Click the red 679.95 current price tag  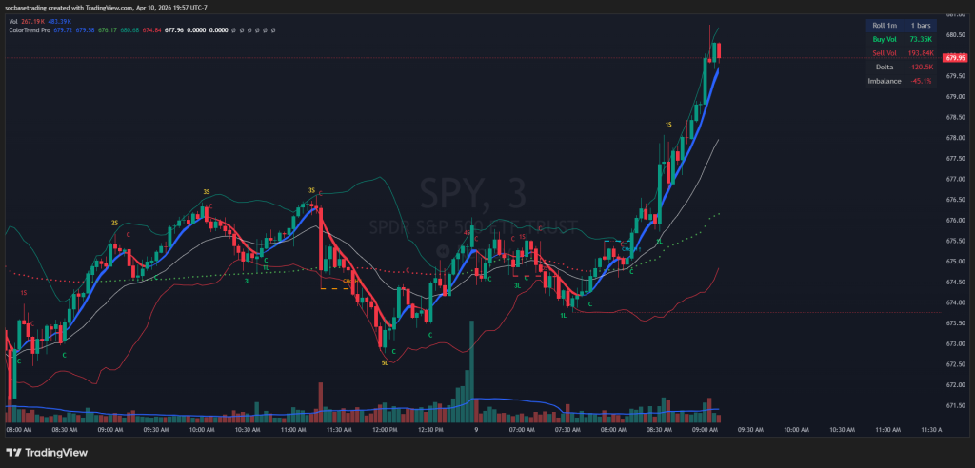(x=954, y=58)
